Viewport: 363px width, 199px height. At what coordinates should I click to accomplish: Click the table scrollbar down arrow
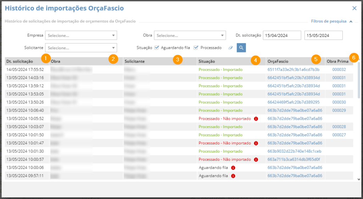tap(359, 179)
